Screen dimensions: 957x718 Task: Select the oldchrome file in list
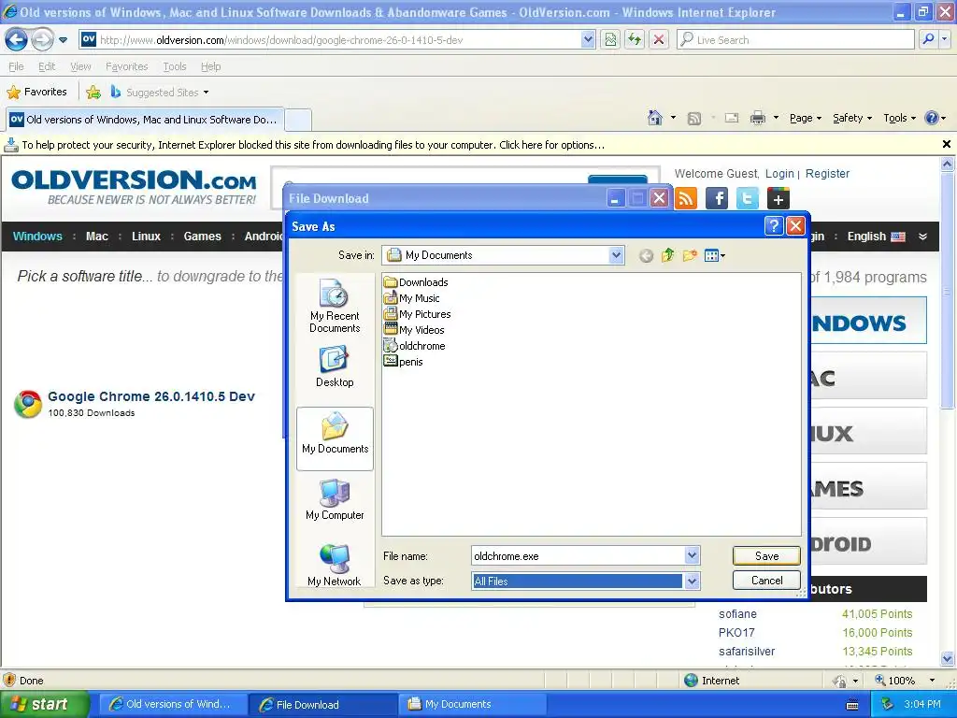[414, 346]
